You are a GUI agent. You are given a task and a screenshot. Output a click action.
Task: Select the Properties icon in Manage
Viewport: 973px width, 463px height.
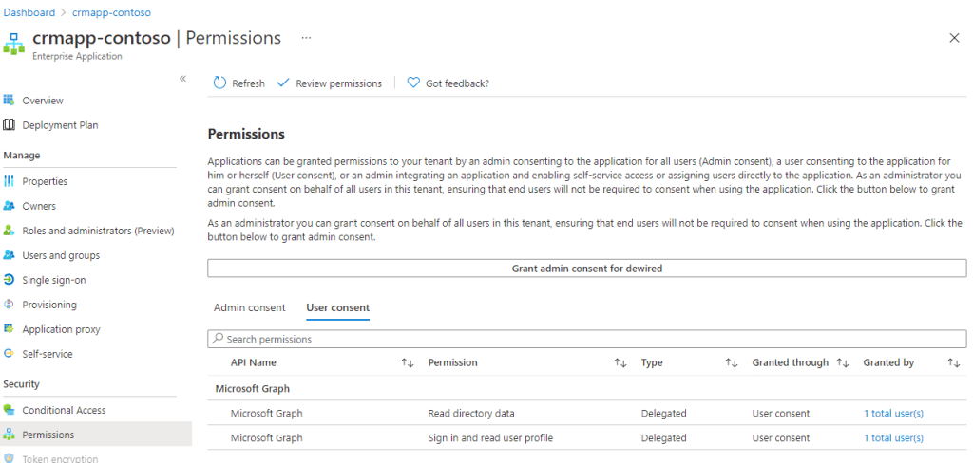10,181
